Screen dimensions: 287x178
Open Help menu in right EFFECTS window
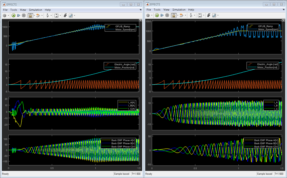(191, 10)
